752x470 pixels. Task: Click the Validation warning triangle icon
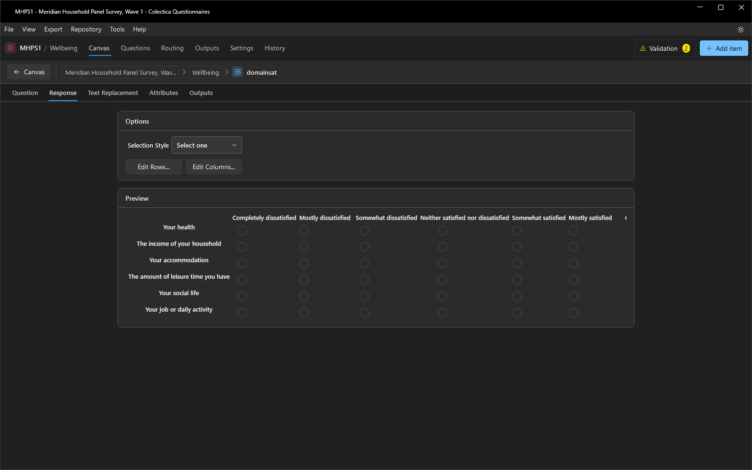pos(643,48)
